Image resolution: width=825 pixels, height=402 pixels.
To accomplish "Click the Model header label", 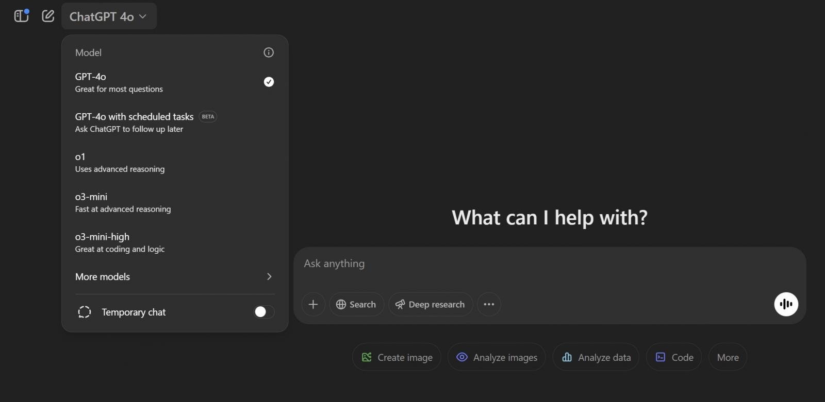I will [x=88, y=53].
